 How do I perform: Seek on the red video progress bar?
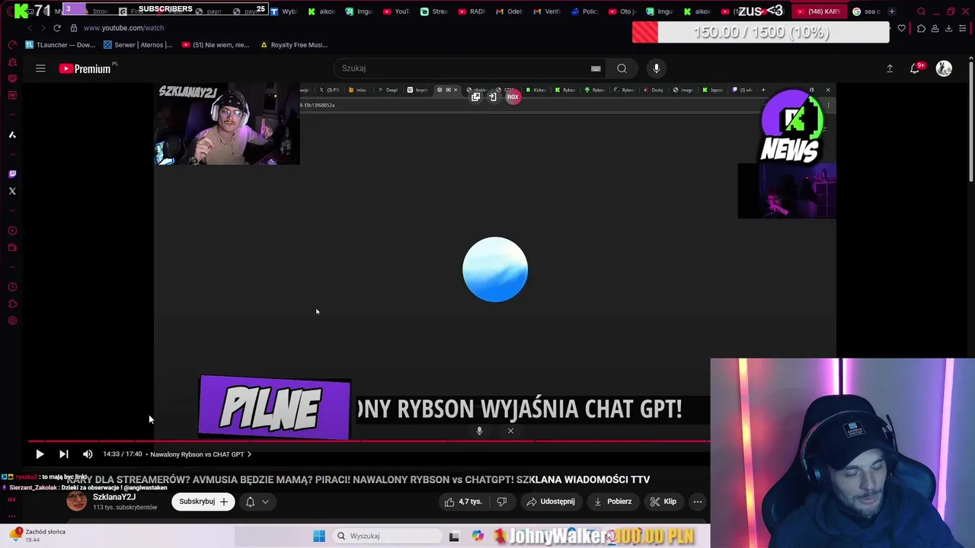[x=369, y=441]
